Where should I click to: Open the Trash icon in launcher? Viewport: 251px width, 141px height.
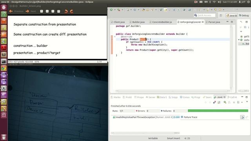tap(4, 137)
